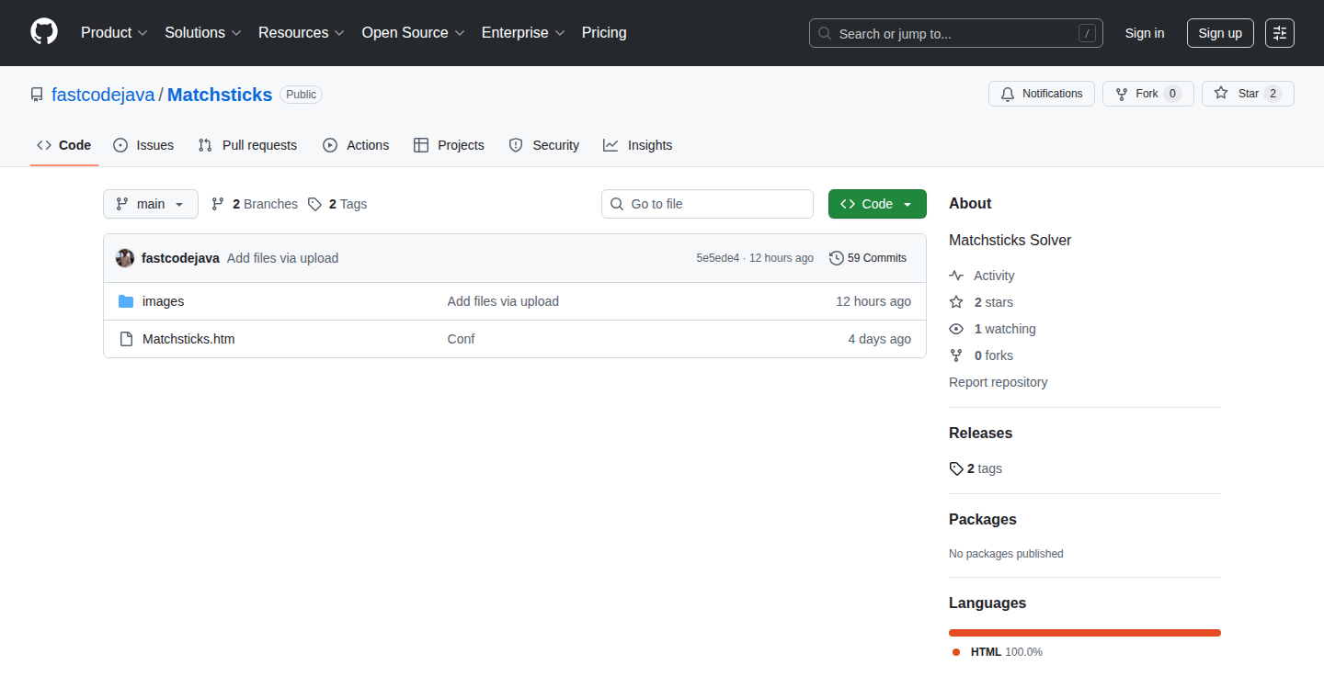Click the Activity pulse icon

pos(956,276)
